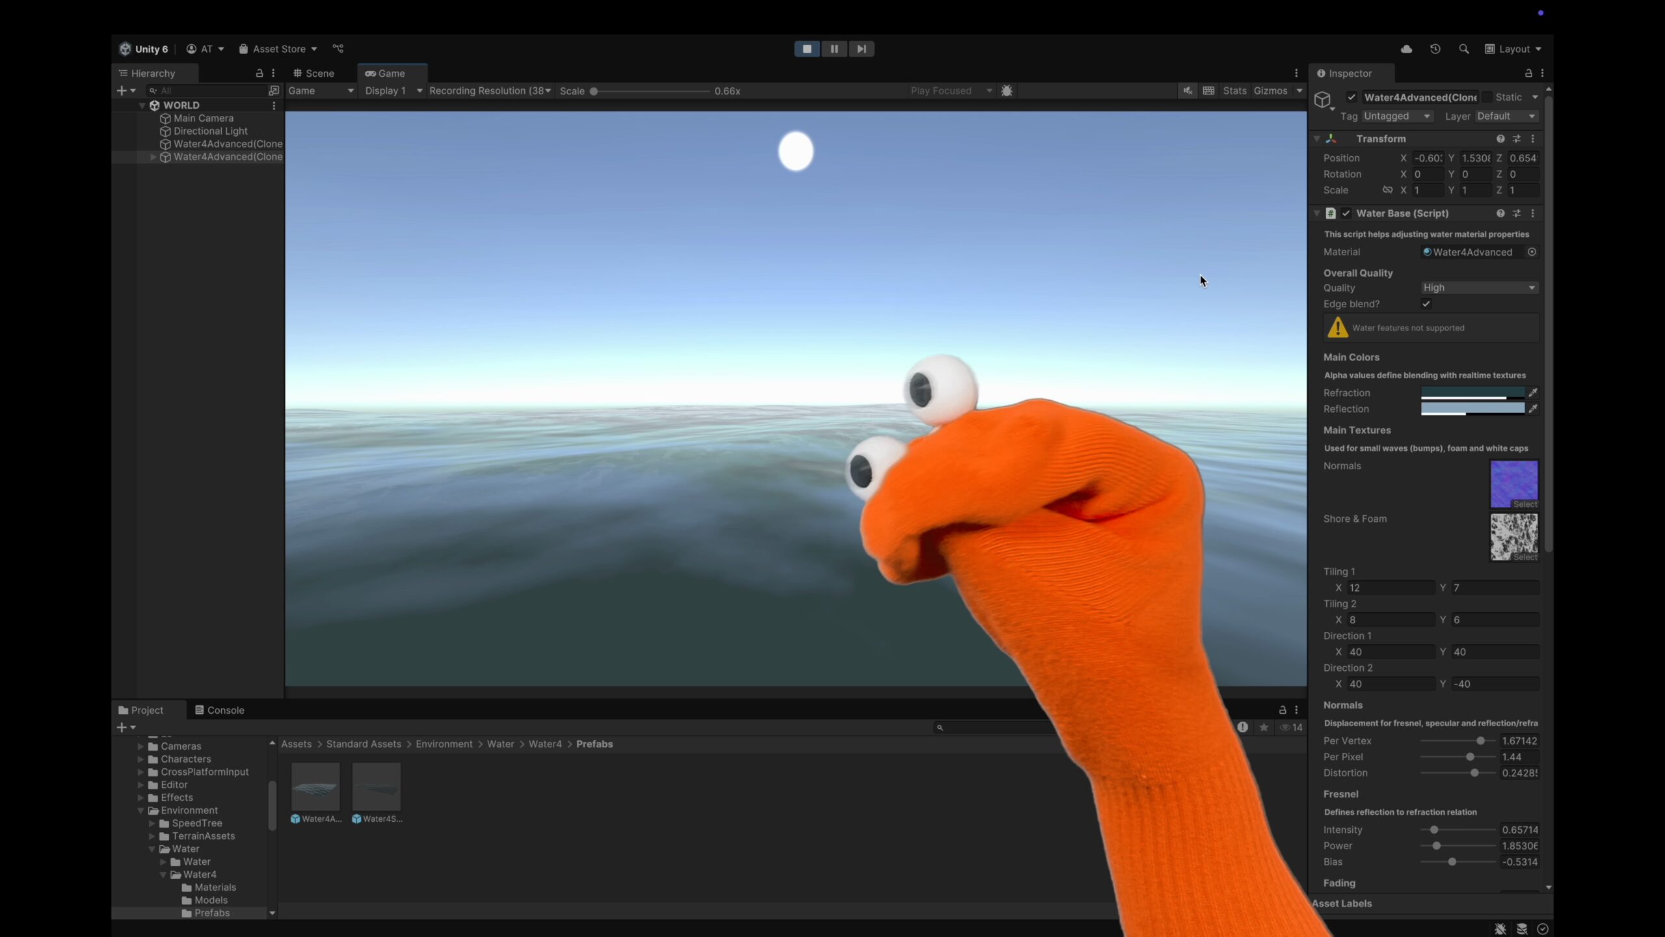Click the Refraction color eyedropper icon
Viewport: 1665px width, 937px height.
point(1533,392)
